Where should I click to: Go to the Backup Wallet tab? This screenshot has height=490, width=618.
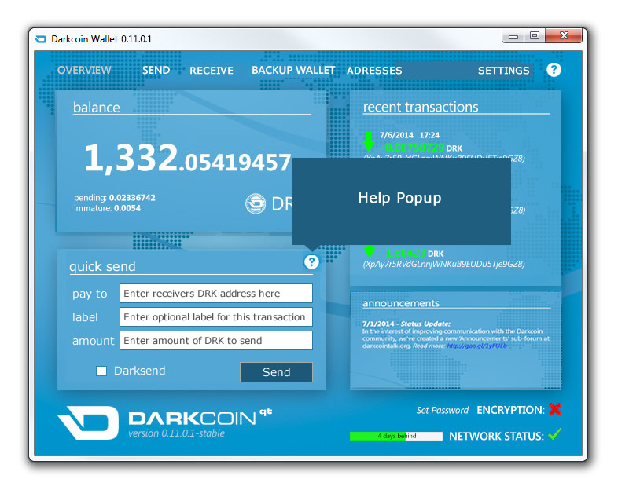pyautogui.click(x=293, y=70)
